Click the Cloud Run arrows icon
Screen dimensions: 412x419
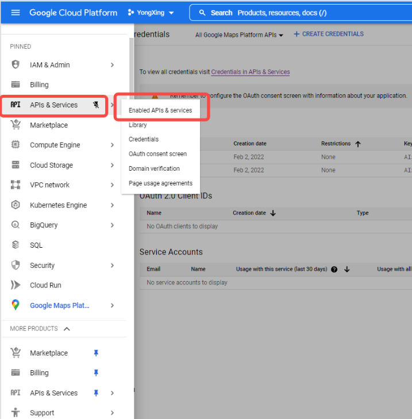tap(16, 285)
